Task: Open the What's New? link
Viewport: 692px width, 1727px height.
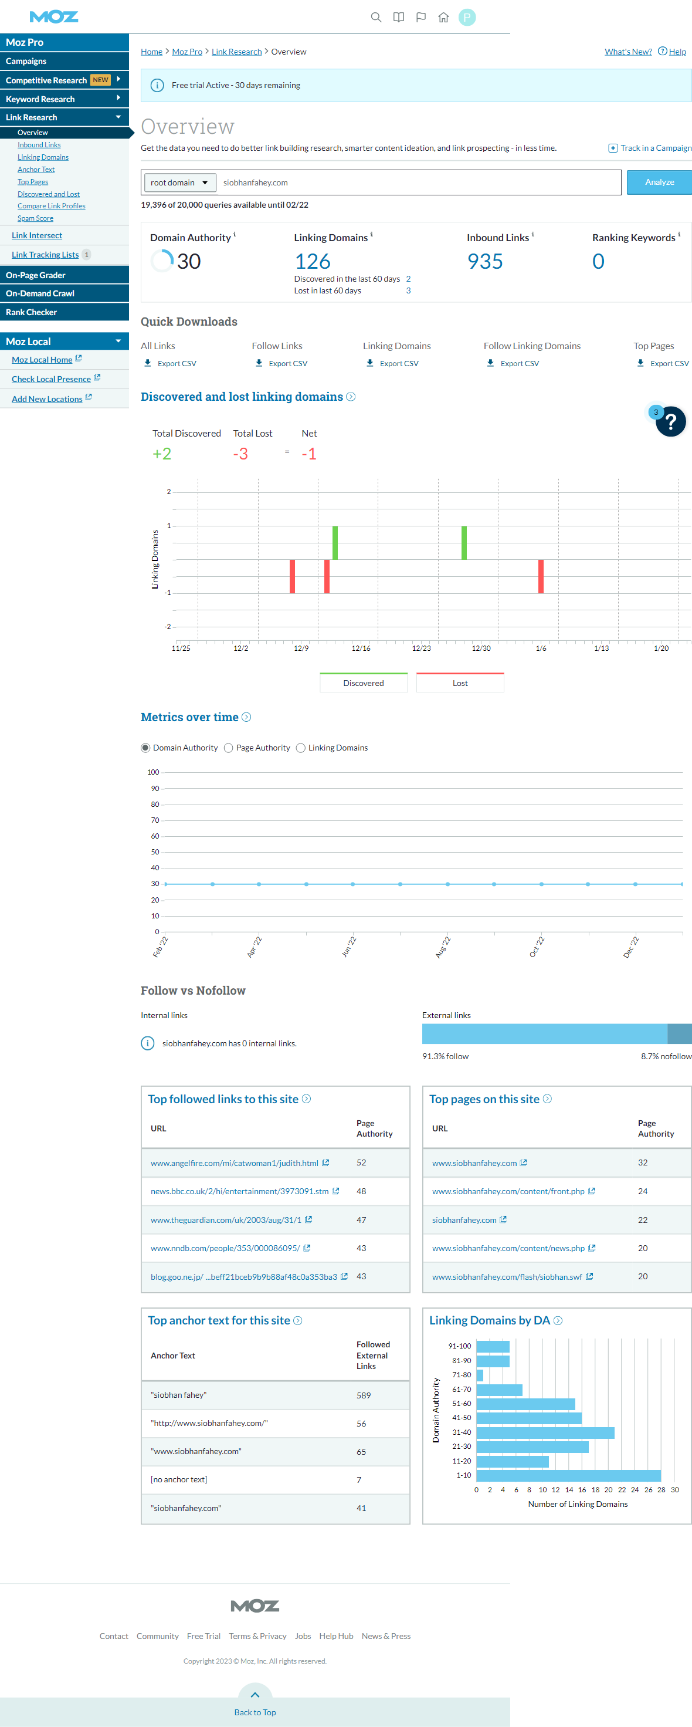Action: click(x=627, y=52)
